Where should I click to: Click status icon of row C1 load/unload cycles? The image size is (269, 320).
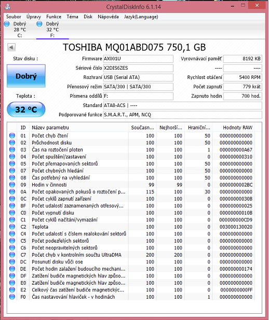(x=12, y=220)
